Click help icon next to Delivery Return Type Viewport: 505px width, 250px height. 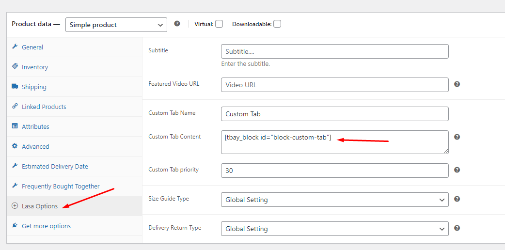(457, 228)
